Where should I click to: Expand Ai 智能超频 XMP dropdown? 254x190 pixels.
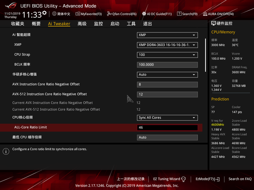pyautogui.click(x=167, y=35)
